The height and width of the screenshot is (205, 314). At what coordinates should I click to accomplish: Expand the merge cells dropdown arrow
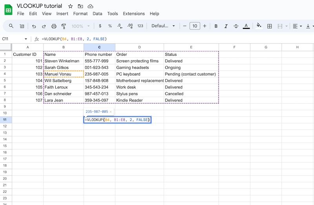tap(287, 26)
